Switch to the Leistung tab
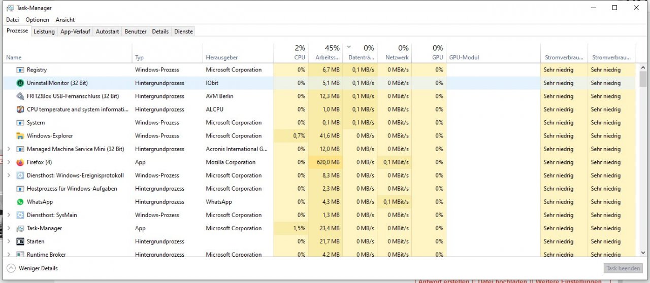 click(44, 31)
